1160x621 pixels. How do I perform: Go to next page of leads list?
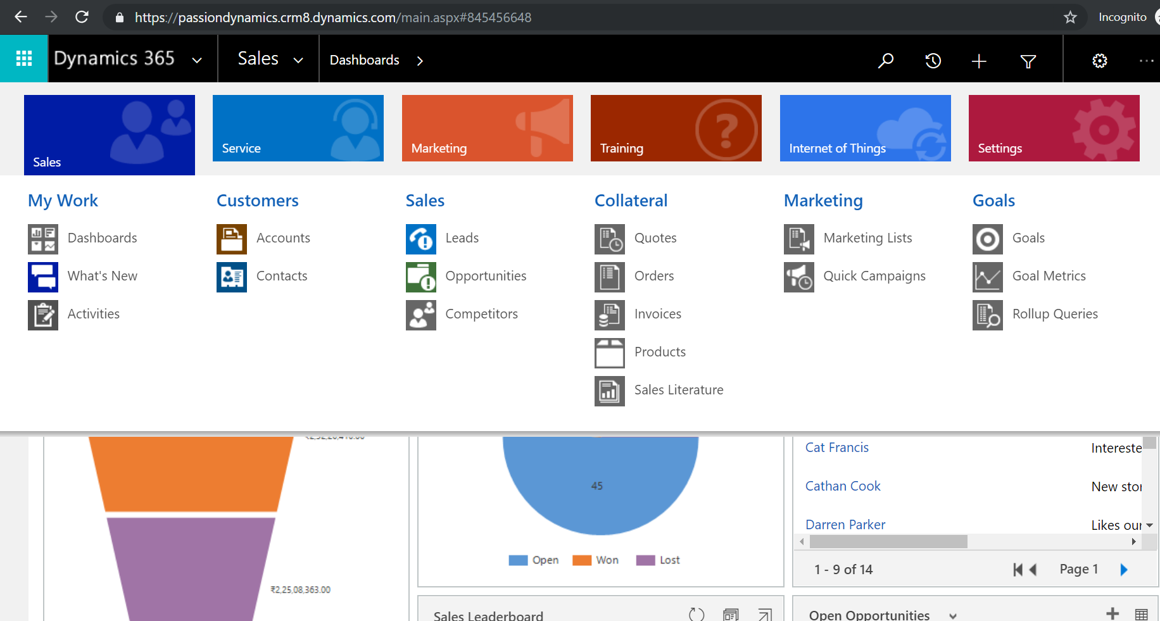1124,570
